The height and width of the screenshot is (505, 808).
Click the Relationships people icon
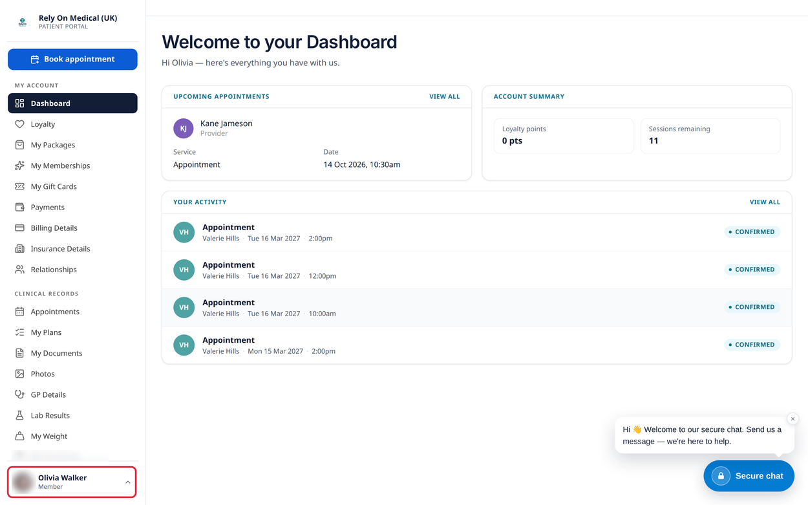[19, 269]
